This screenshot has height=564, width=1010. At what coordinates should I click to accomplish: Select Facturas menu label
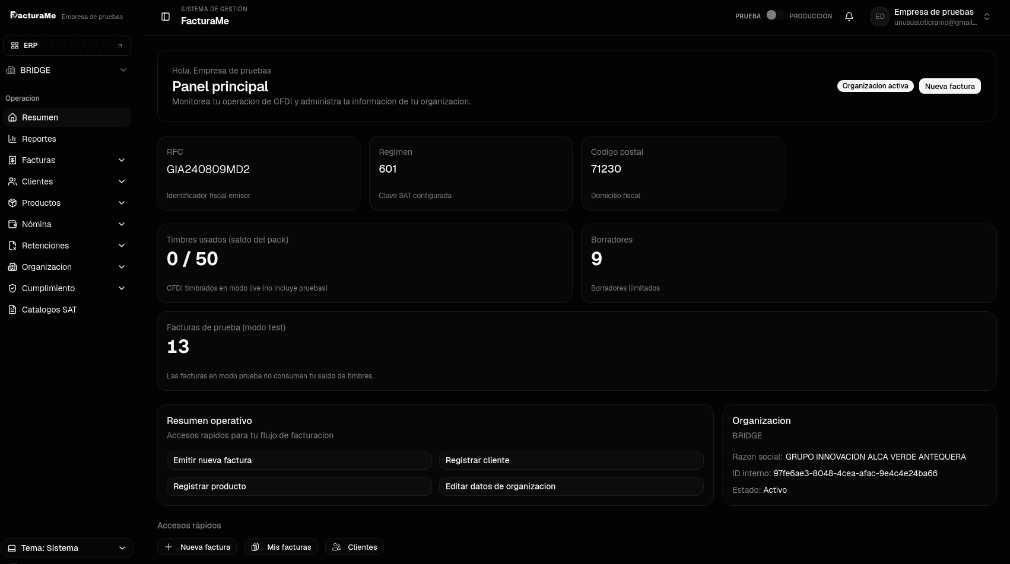[39, 160]
